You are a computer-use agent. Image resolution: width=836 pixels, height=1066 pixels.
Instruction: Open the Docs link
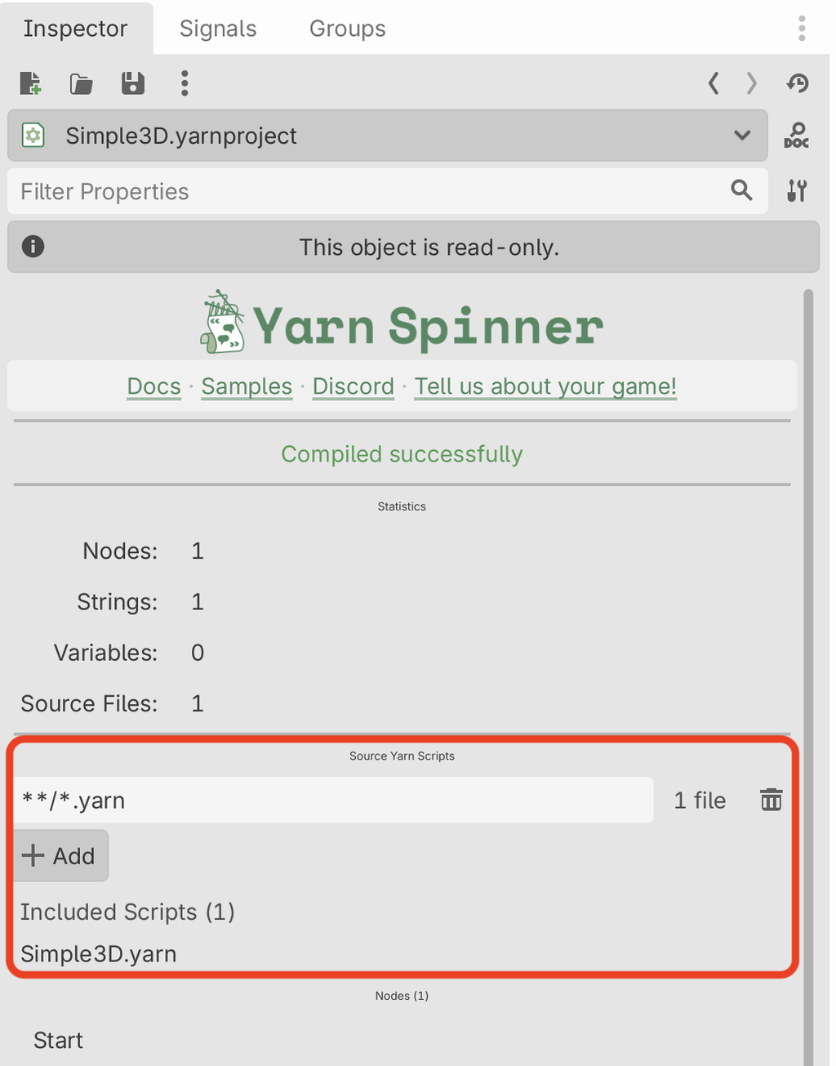154,386
